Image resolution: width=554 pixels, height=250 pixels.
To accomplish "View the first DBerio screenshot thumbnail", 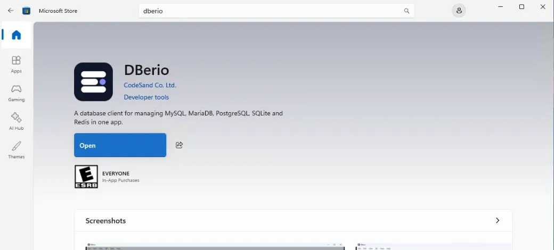I will tap(215, 246).
